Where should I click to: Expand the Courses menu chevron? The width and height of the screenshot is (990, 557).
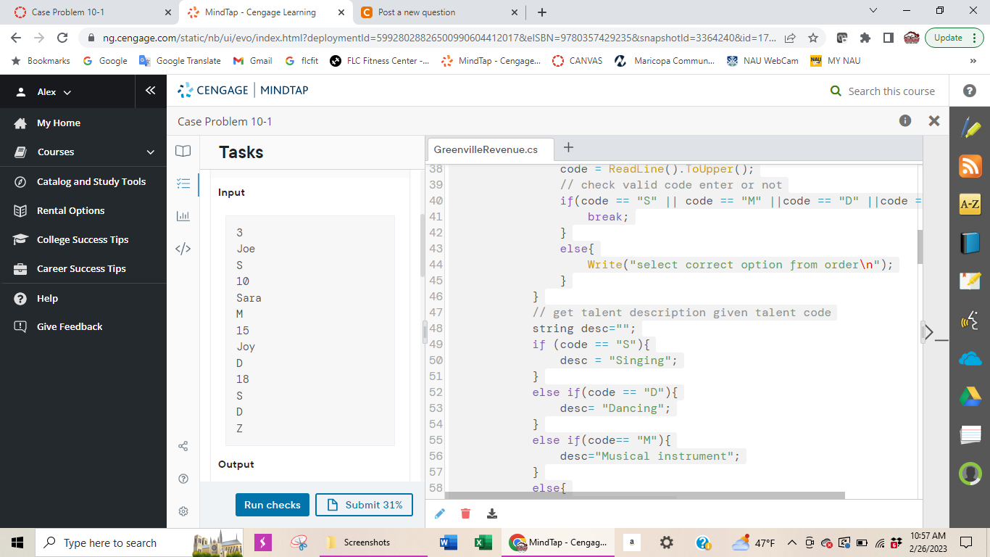pos(151,152)
